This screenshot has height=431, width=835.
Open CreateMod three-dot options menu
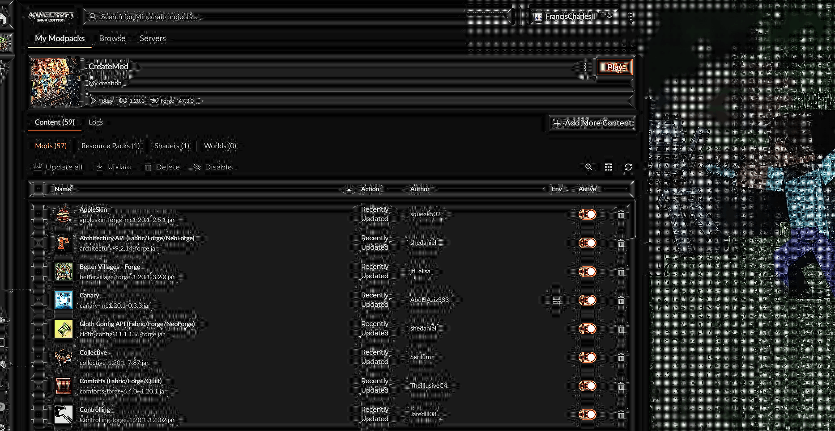pyautogui.click(x=585, y=67)
